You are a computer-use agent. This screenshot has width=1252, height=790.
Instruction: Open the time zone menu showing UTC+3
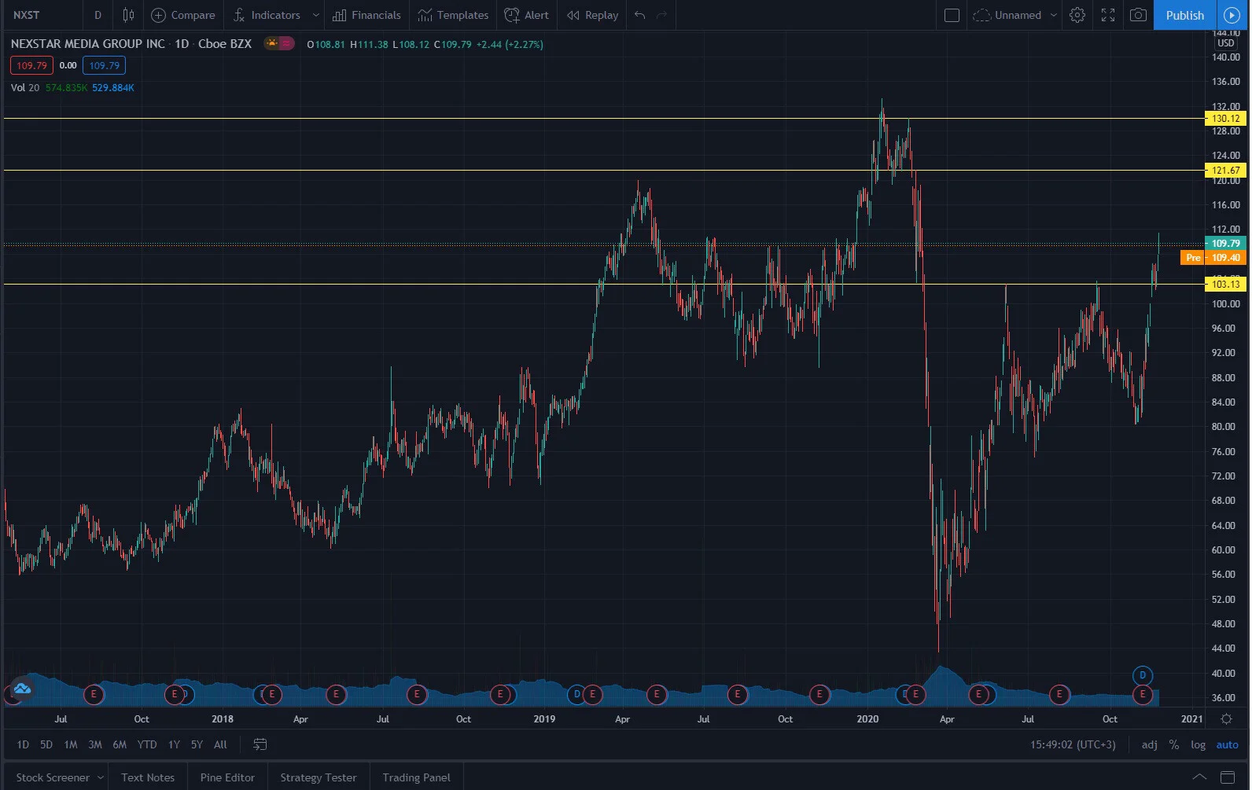click(x=1073, y=744)
